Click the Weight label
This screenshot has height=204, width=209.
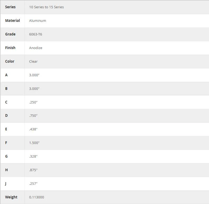pyautogui.click(x=11, y=197)
